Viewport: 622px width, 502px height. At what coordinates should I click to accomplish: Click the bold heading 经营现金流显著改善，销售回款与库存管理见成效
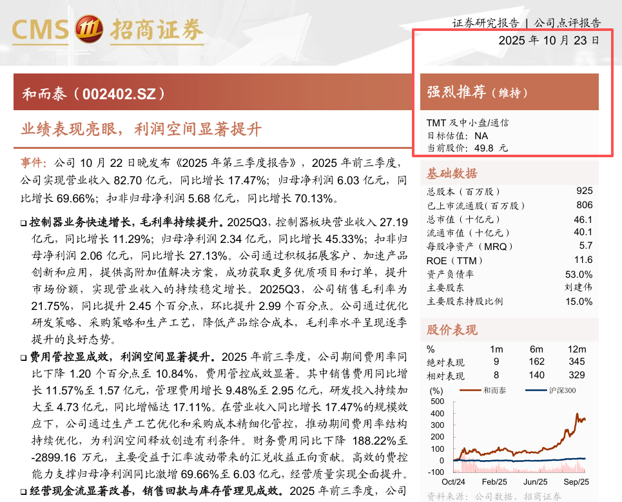(x=156, y=491)
